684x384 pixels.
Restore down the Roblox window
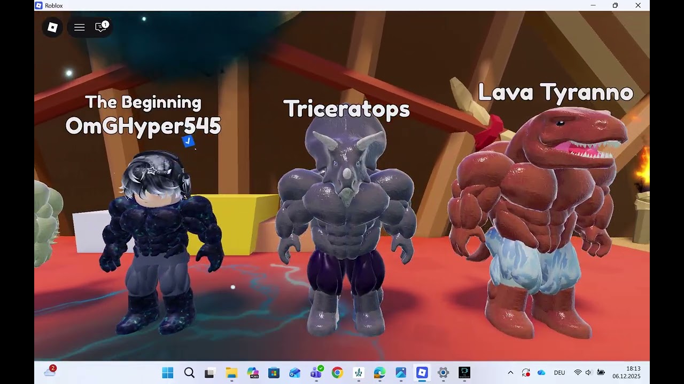pos(615,5)
